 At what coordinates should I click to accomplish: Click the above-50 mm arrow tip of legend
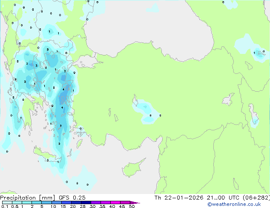[135, 202]
